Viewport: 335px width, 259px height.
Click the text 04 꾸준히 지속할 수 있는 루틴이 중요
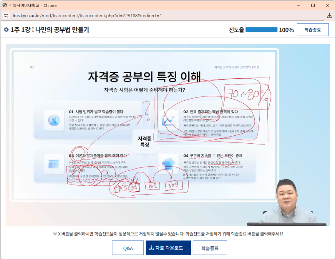213,156
